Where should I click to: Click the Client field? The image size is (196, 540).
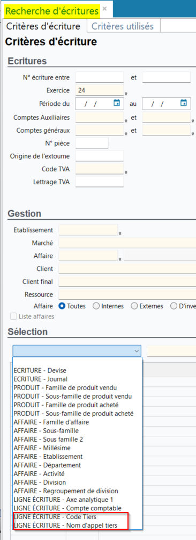(127, 268)
